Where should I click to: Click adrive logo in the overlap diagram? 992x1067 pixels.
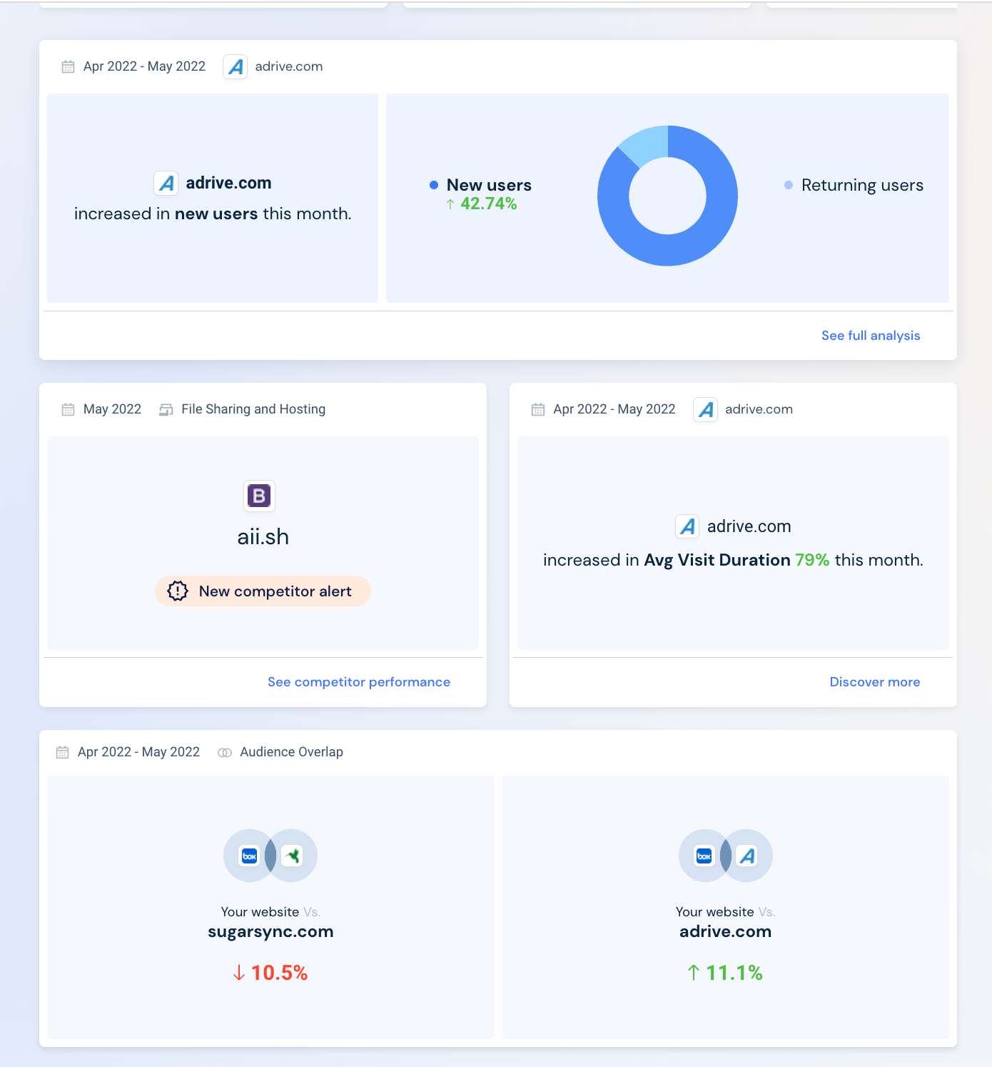[x=747, y=856]
